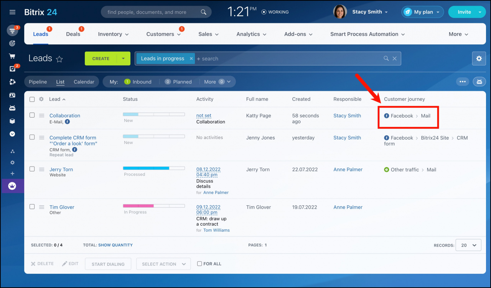Viewport: 491px width, 288px height.
Task: Open the Invite button dropdown arrow
Action: click(480, 12)
